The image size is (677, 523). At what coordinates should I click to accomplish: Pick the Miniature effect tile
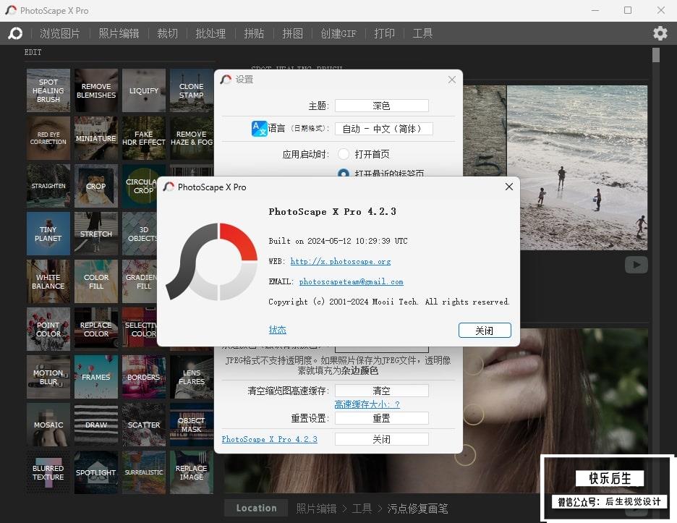click(x=96, y=138)
